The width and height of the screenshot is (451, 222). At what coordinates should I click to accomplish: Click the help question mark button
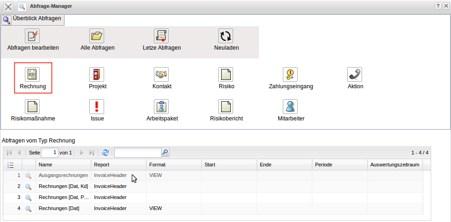[x=438, y=5]
